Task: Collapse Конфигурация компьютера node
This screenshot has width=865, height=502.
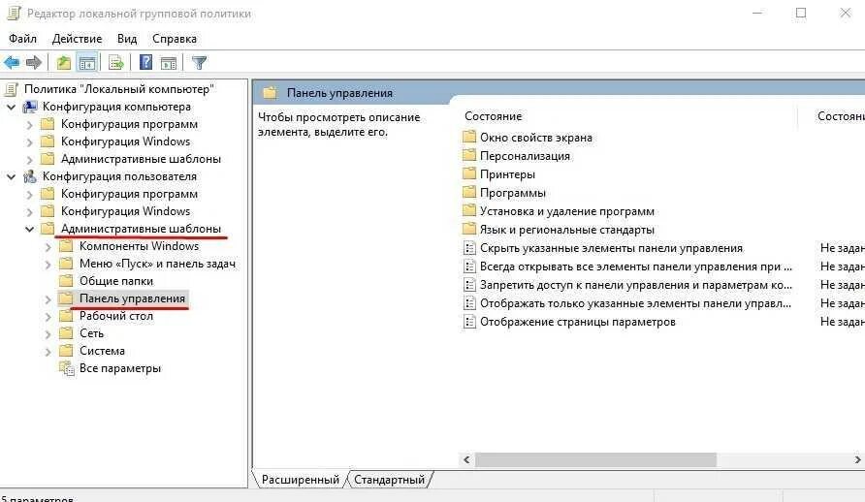Action: click(11, 107)
